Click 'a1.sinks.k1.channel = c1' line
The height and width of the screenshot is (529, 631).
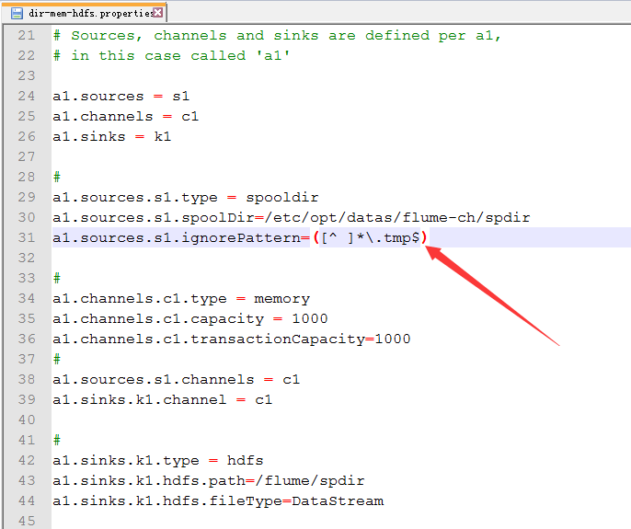click(163, 400)
